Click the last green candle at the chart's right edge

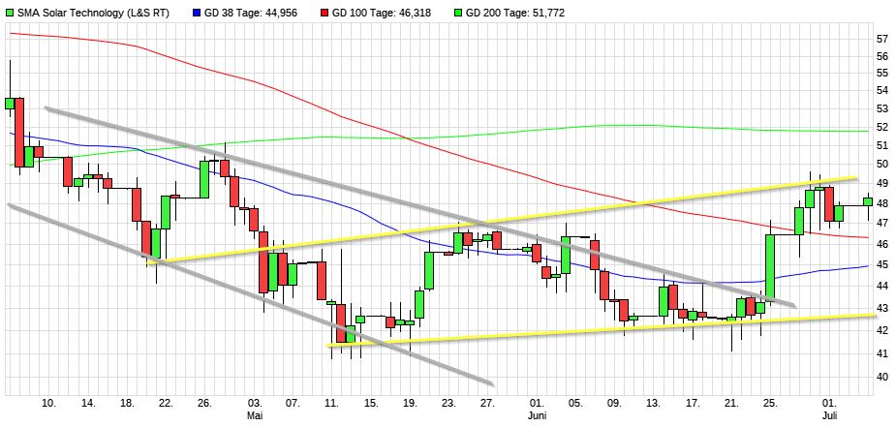[x=868, y=201]
